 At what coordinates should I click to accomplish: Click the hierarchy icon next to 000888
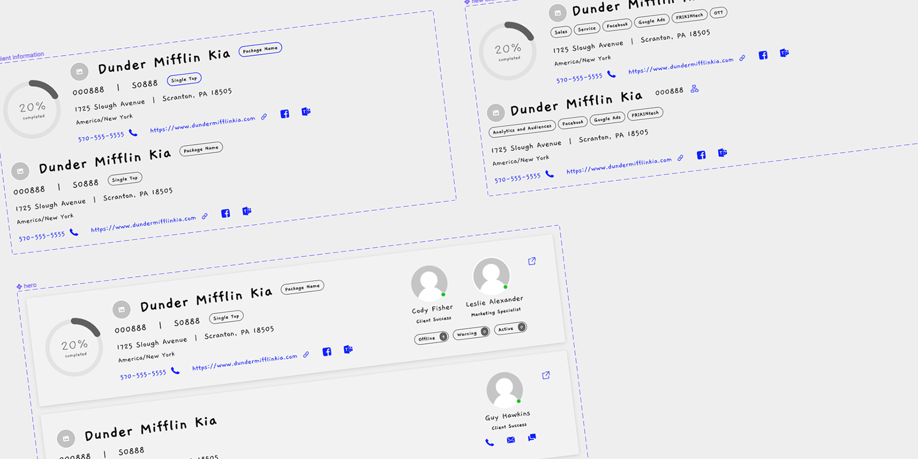pyautogui.click(x=694, y=89)
